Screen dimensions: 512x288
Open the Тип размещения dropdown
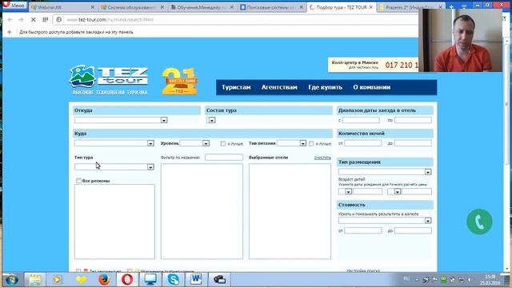(x=385, y=172)
